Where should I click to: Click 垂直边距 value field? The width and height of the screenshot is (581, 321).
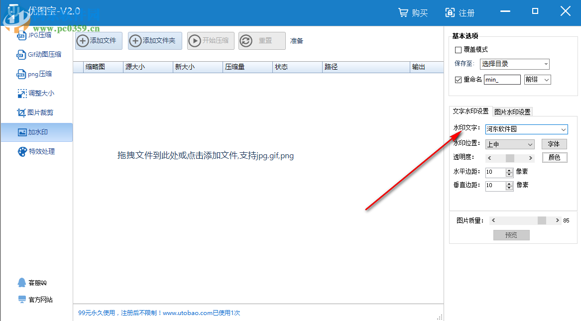[x=495, y=186]
